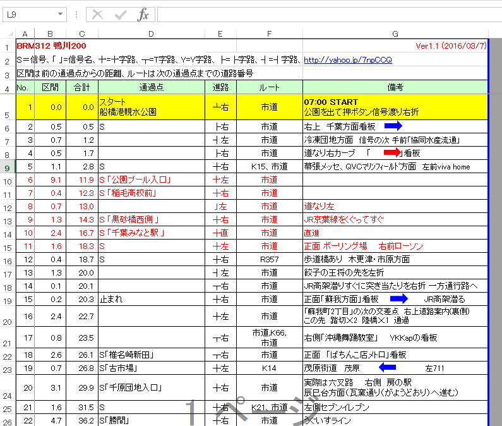502x426 pixels.
Task: Select the cell S「古市場」
Action: [x=152, y=368]
